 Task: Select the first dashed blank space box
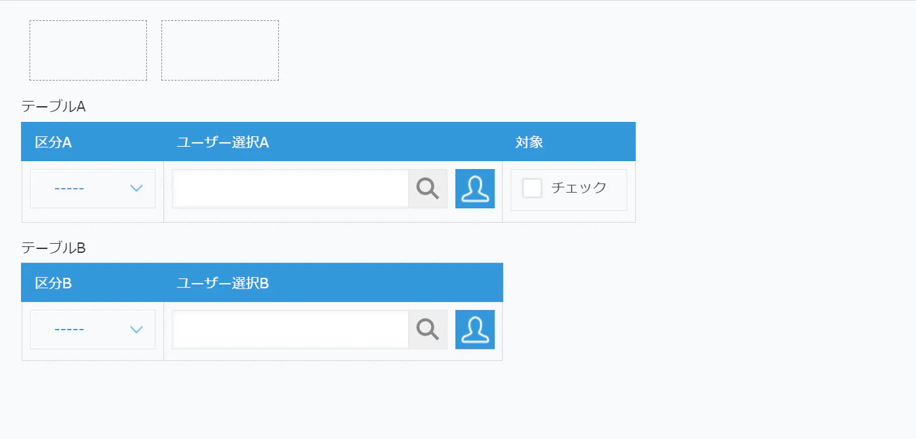tap(88, 50)
